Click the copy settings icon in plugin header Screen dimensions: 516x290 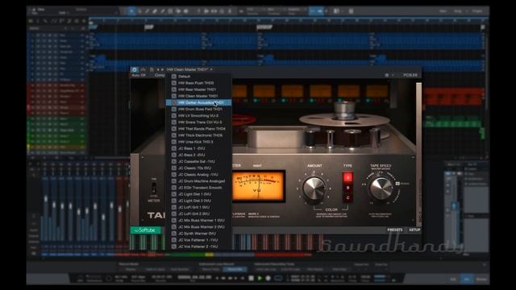(152, 70)
